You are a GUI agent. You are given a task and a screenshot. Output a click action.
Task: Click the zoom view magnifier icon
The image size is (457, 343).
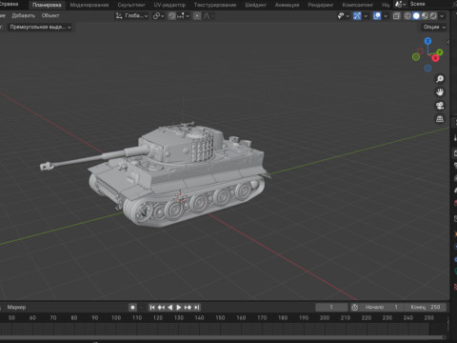(440, 79)
